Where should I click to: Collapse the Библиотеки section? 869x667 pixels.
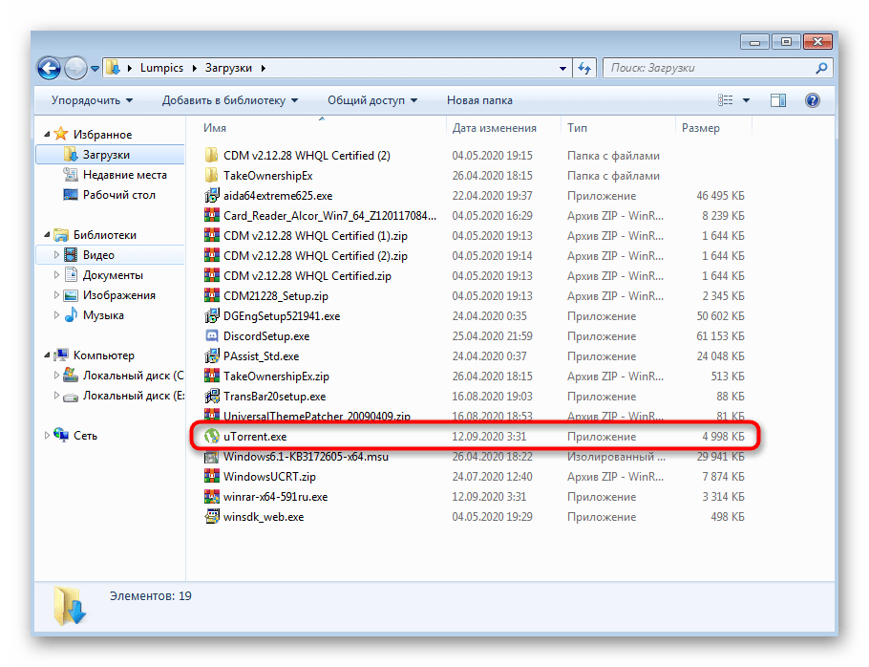pyautogui.click(x=47, y=235)
